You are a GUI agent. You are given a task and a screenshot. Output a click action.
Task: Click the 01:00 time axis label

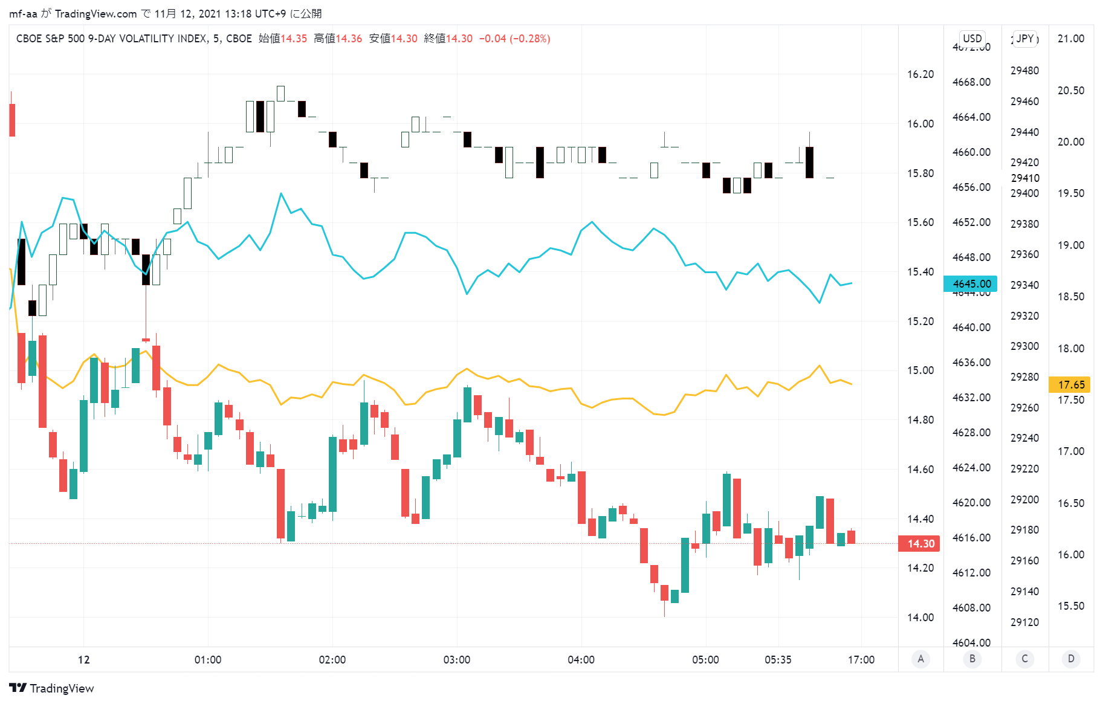[x=208, y=659]
